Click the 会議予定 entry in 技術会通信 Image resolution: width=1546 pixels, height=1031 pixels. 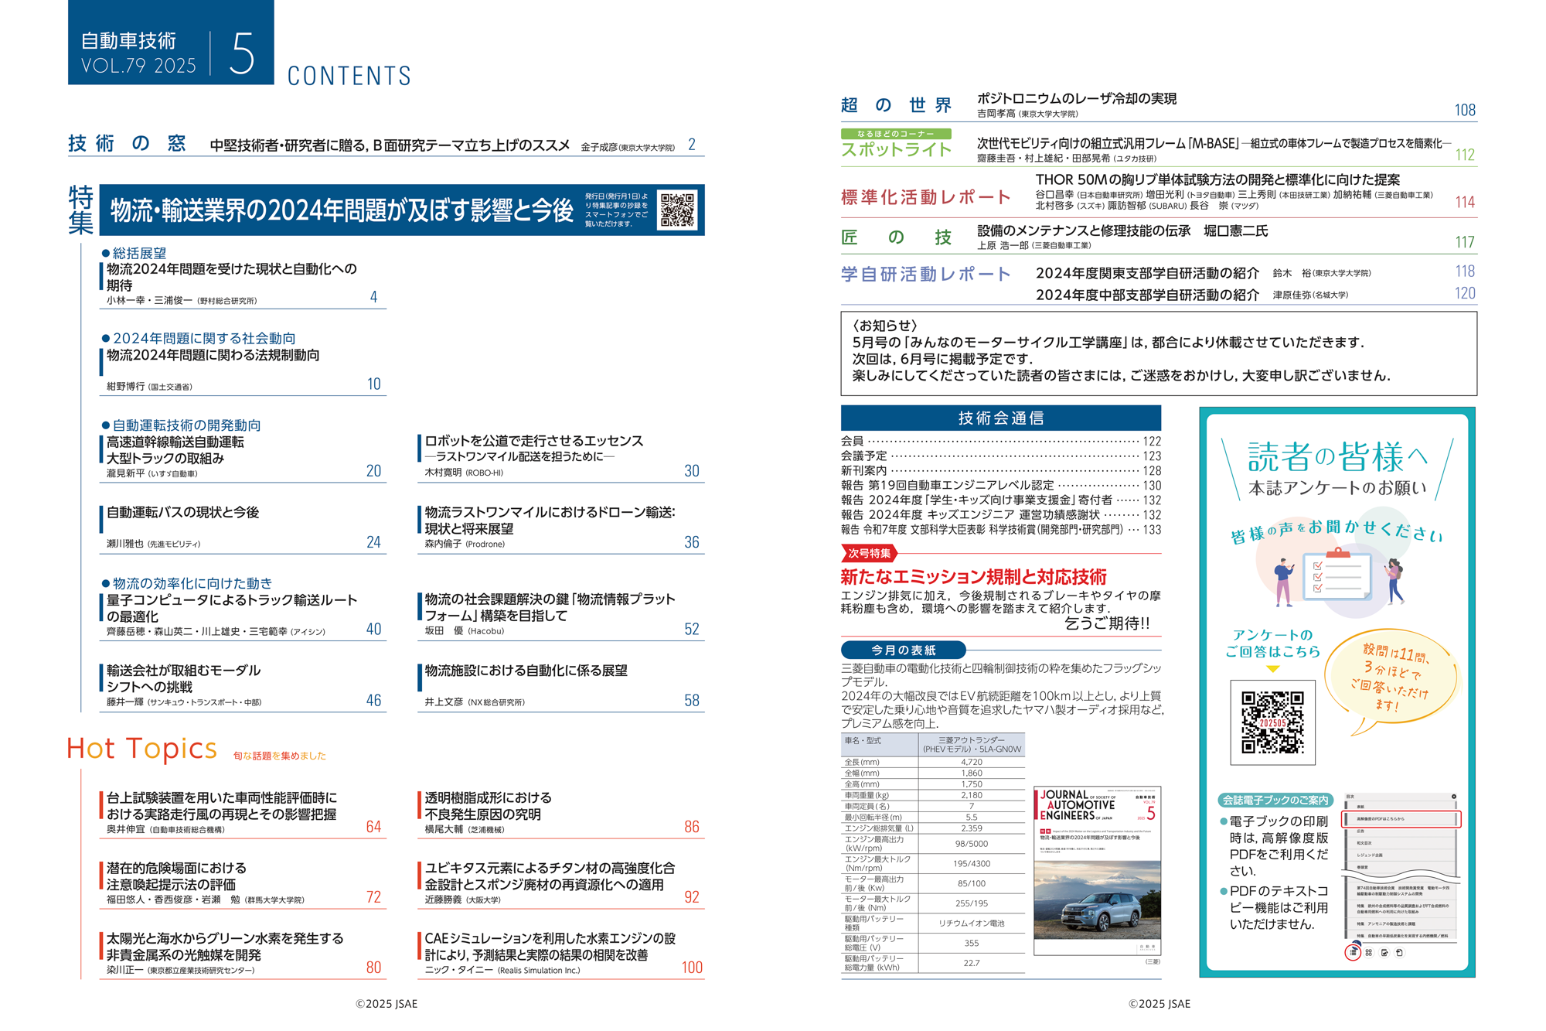pyautogui.click(x=864, y=456)
